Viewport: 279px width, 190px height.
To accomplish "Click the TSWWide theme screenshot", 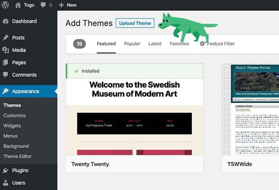I will (x=250, y=109).
